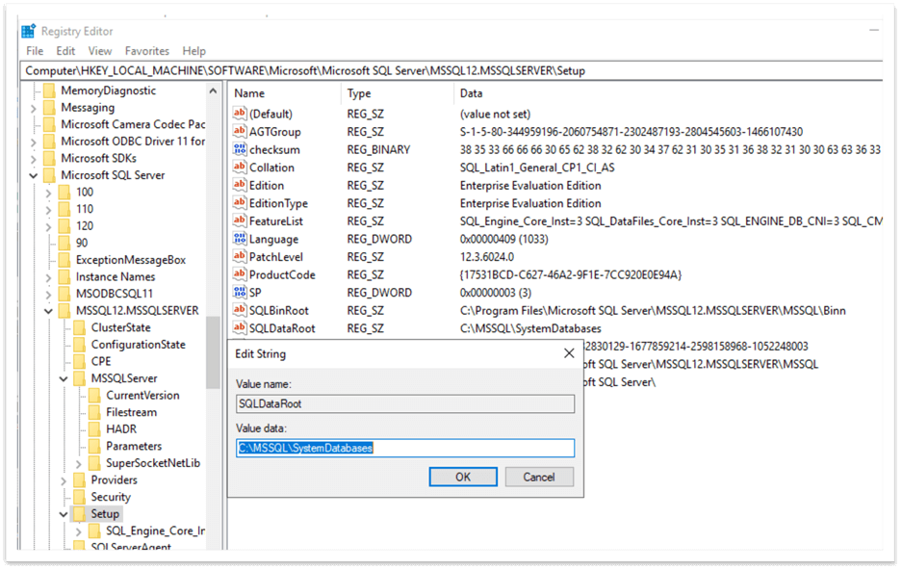Open the Favorites menu
Viewport: 902px width, 570px height.
(x=146, y=51)
